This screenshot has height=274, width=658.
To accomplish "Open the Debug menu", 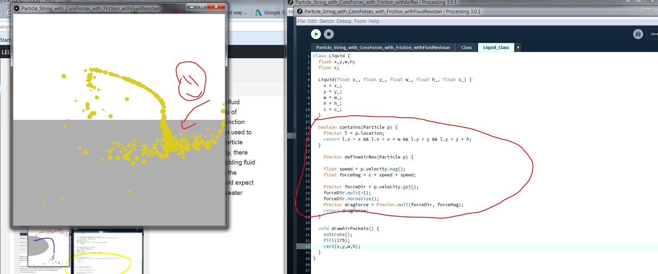I will coord(344,21).
